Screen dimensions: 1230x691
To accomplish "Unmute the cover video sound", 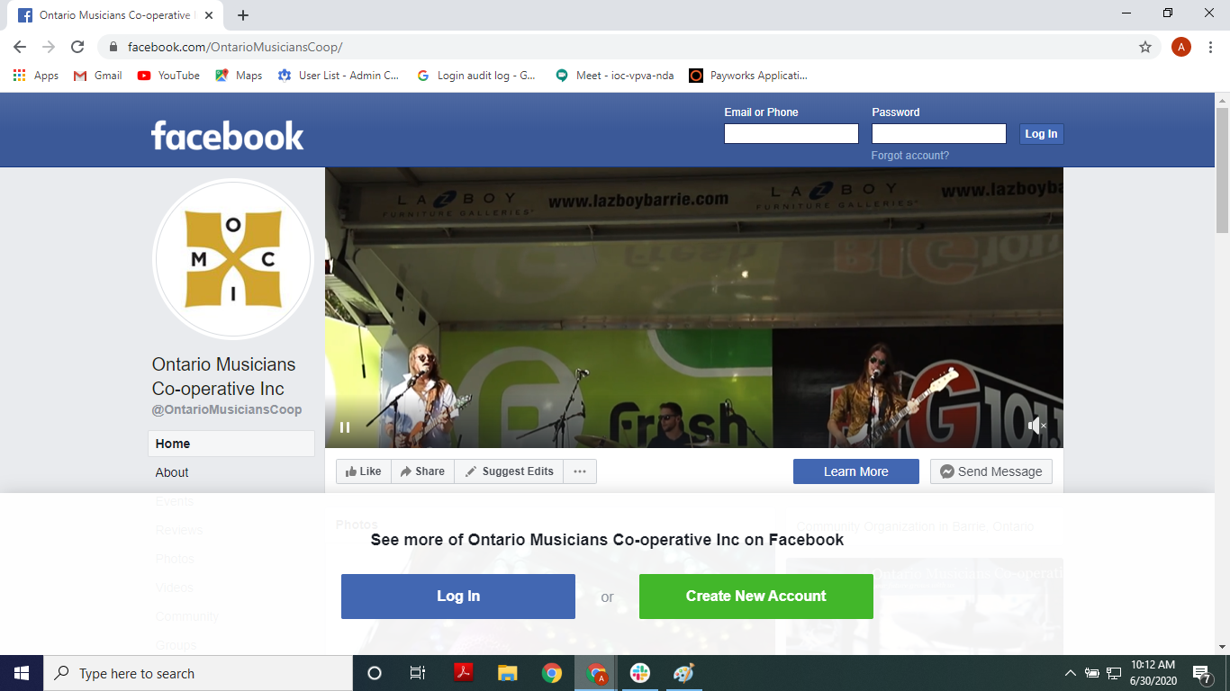I will [1037, 426].
